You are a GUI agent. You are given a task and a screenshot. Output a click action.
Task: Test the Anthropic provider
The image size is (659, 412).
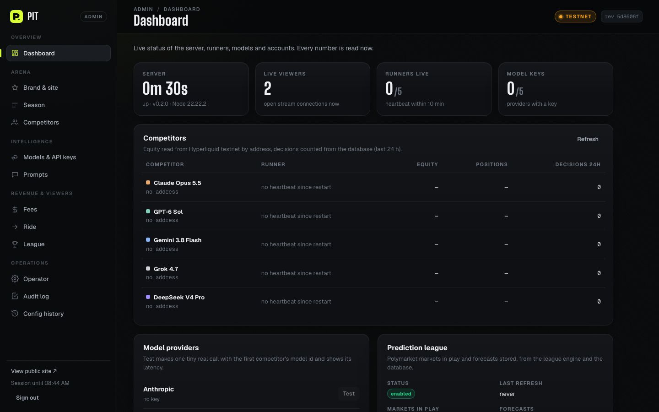pos(349,394)
